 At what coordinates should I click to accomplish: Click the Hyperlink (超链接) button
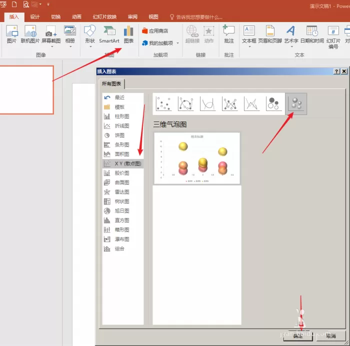pos(192,34)
